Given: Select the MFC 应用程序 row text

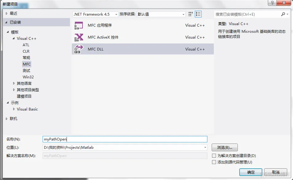Looking at the screenshot, I should (100, 25).
